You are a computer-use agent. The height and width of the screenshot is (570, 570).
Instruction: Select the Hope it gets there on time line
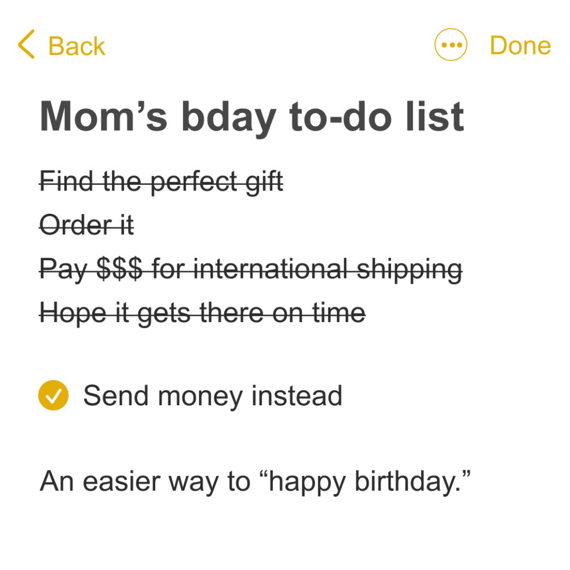pyautogui.click(x=202, y=313)
